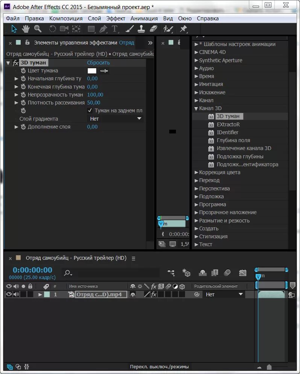Viewport: 300px width, 374px height.
Task: Toggle stopwatch for Начальная глубина
Action: [23, 78]
